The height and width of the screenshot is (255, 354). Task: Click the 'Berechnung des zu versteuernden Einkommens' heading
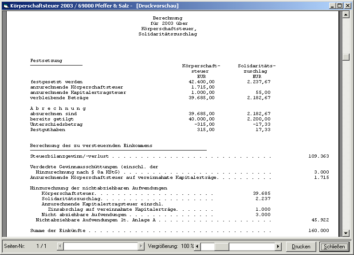coord(91,146)
